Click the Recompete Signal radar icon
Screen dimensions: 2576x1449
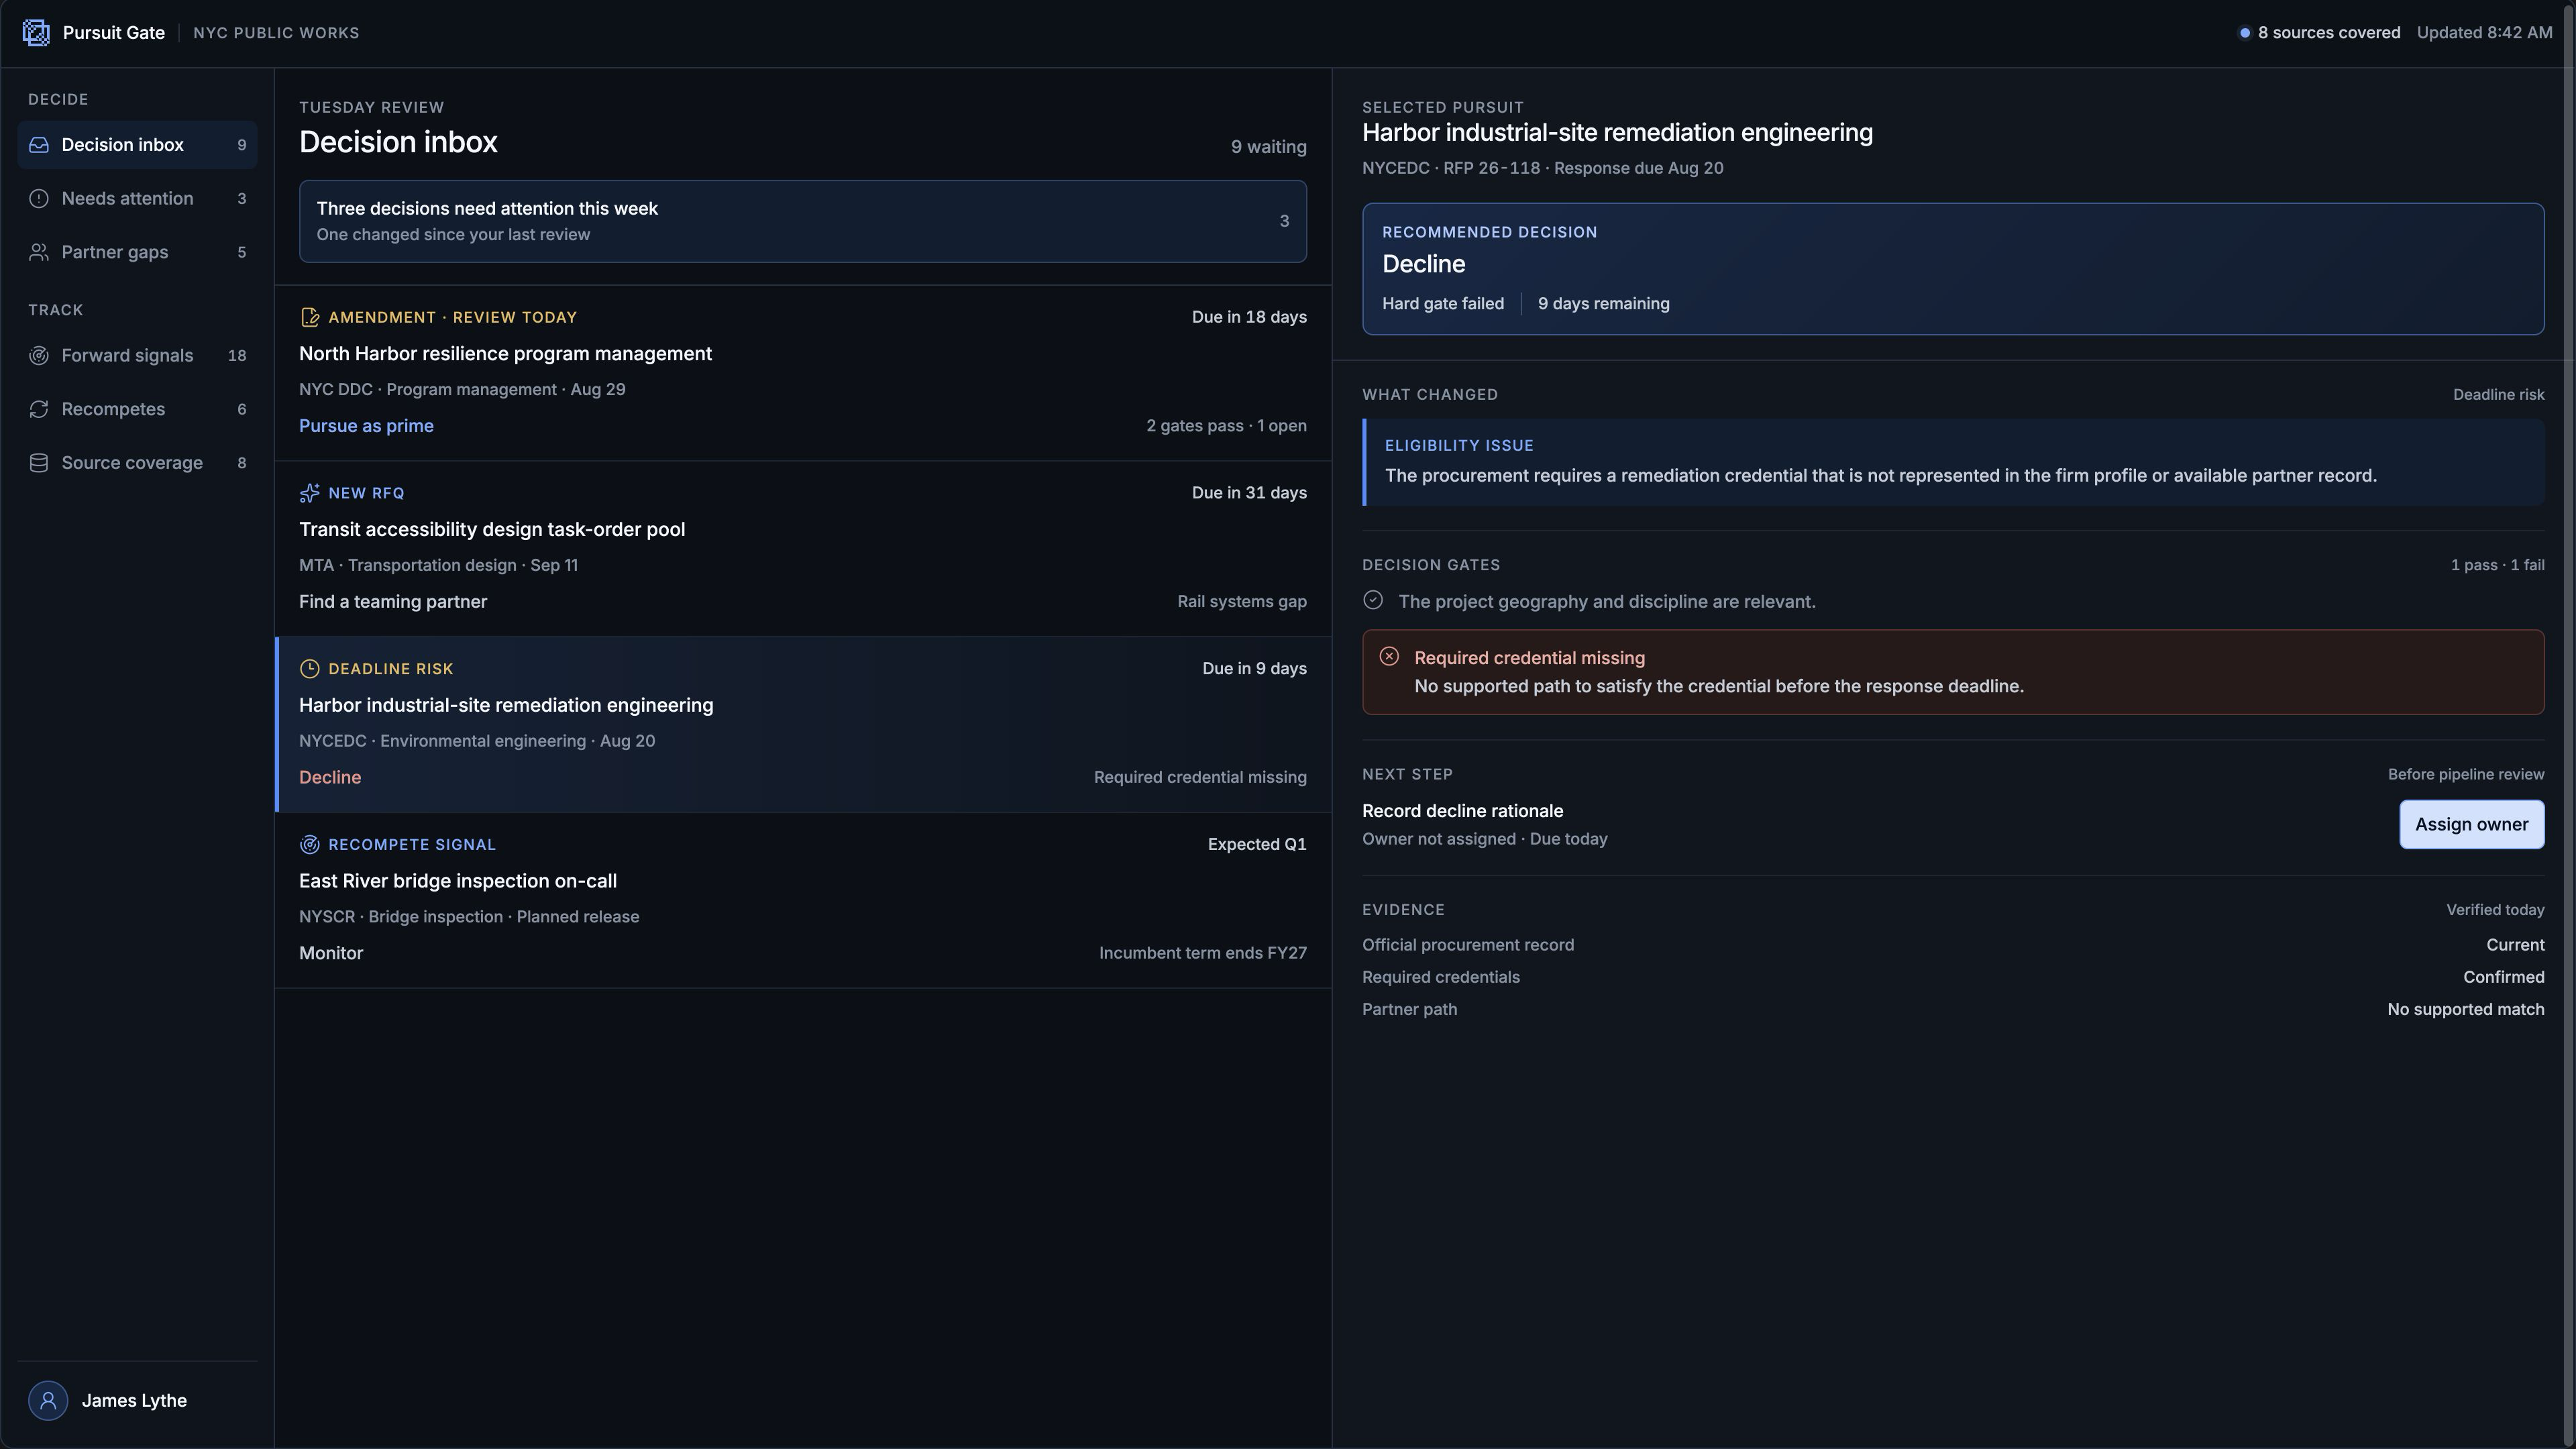pyautogui.click(x=310, y=845)
